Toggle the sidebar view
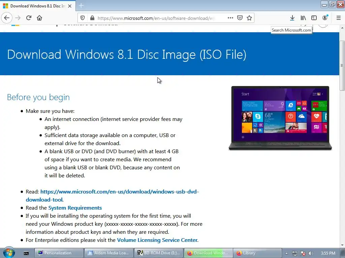The width and height of the screenshot is (345, 258). pyautogui.click(x=314, y=18)
